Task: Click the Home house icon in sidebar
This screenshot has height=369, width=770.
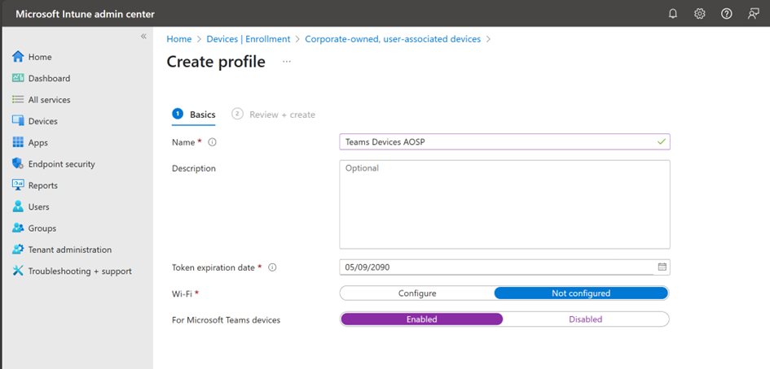Action: (18, 56)
